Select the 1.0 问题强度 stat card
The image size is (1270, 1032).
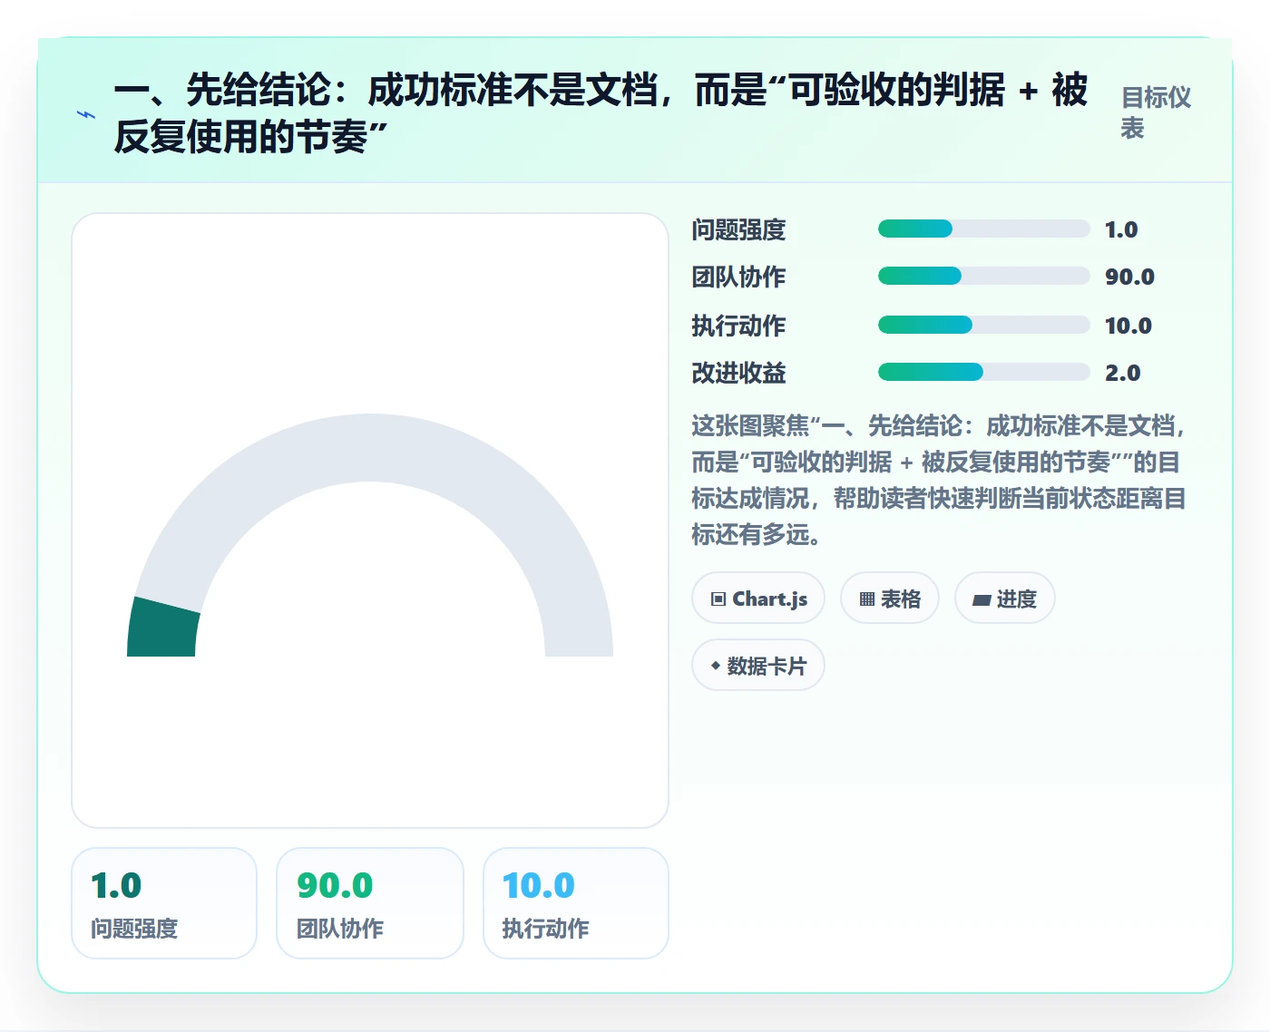pos(164,903)
